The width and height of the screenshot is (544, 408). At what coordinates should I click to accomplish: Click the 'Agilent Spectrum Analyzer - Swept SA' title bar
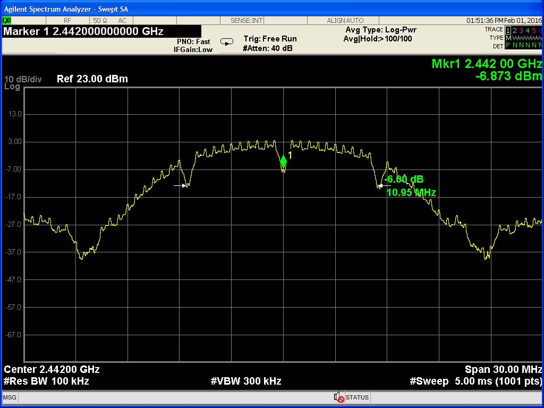tap(272, 10)
